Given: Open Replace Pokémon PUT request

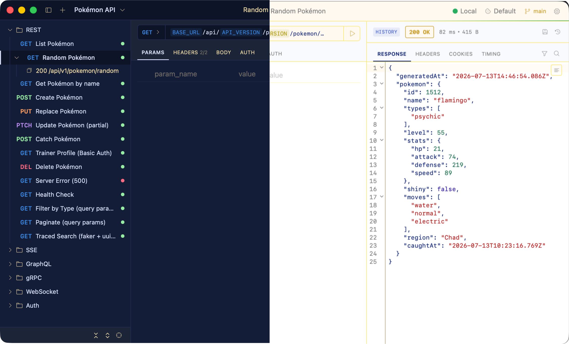Looking at the screenshot, I should tap(66, 111).
